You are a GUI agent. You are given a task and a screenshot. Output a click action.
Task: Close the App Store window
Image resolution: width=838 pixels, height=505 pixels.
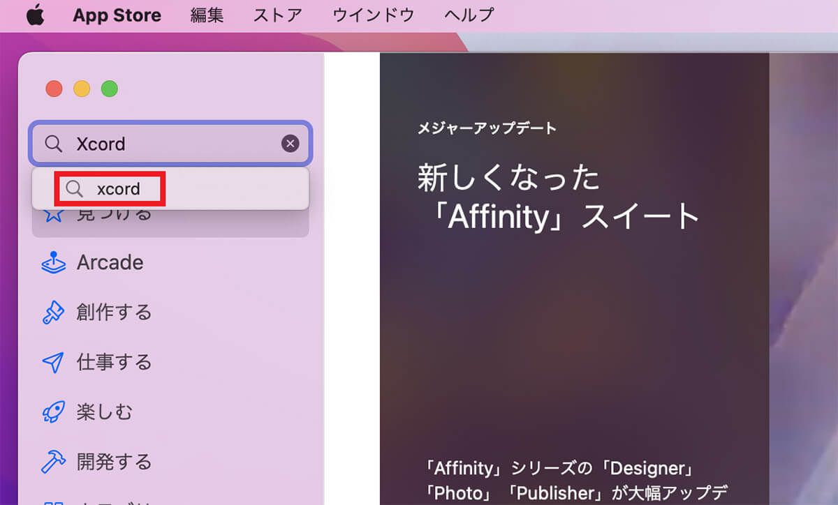54,89
